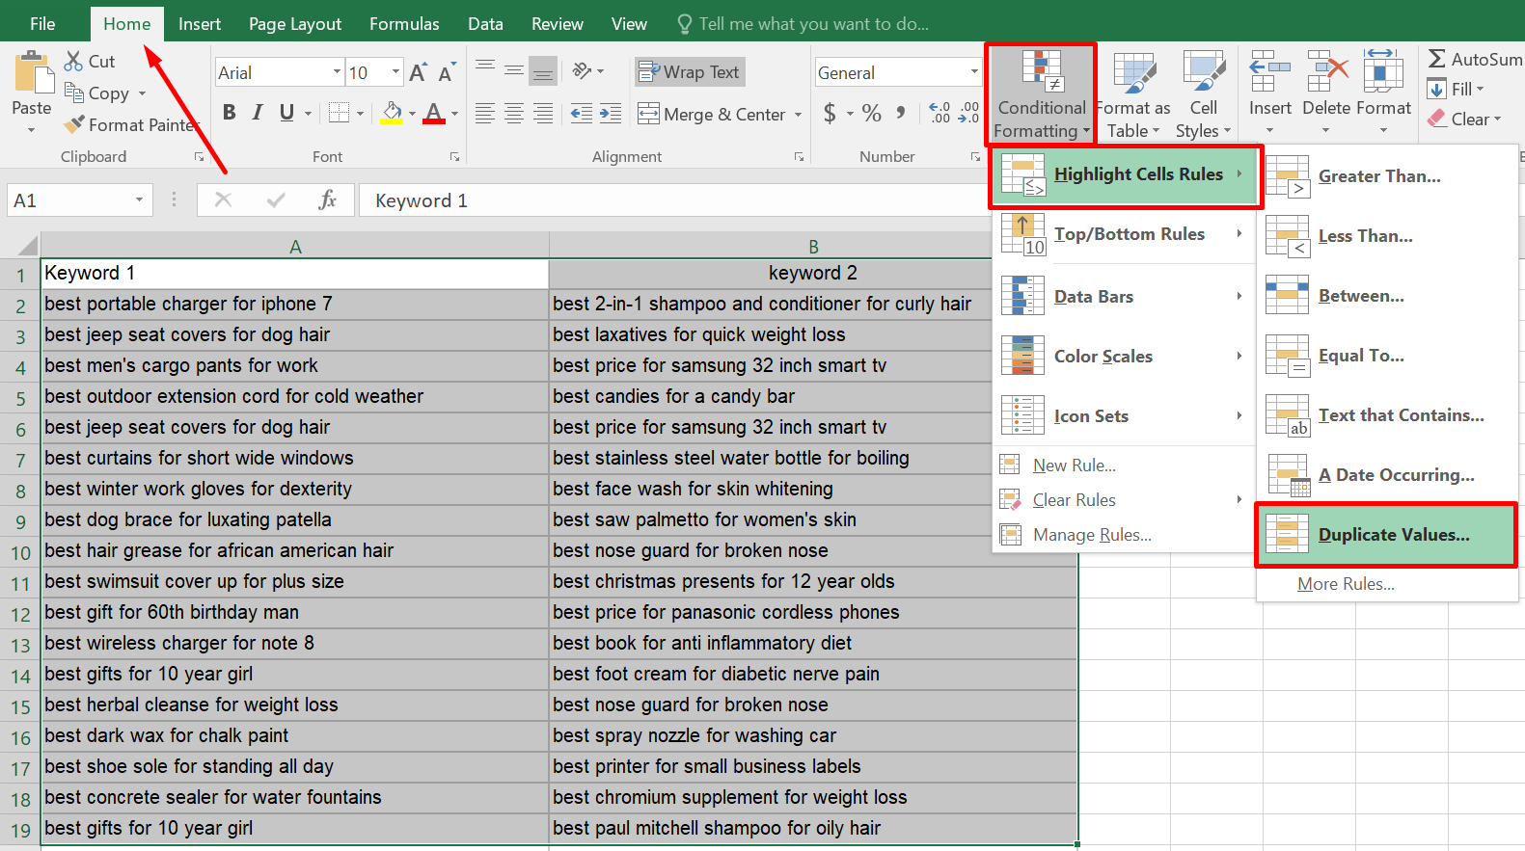Open the File tab
This screenshot has width=1525, height=851.
[42, 23]
